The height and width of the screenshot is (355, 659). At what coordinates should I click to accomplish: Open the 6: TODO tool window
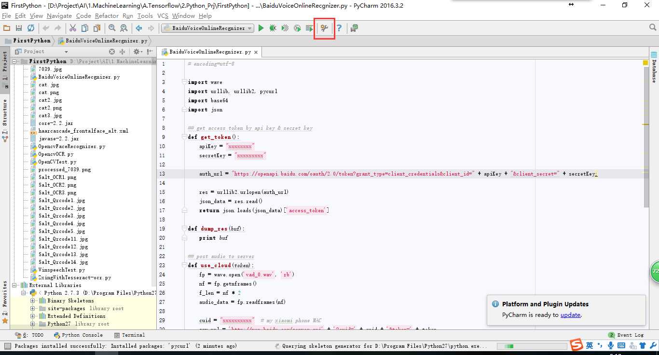click(29, 335)
